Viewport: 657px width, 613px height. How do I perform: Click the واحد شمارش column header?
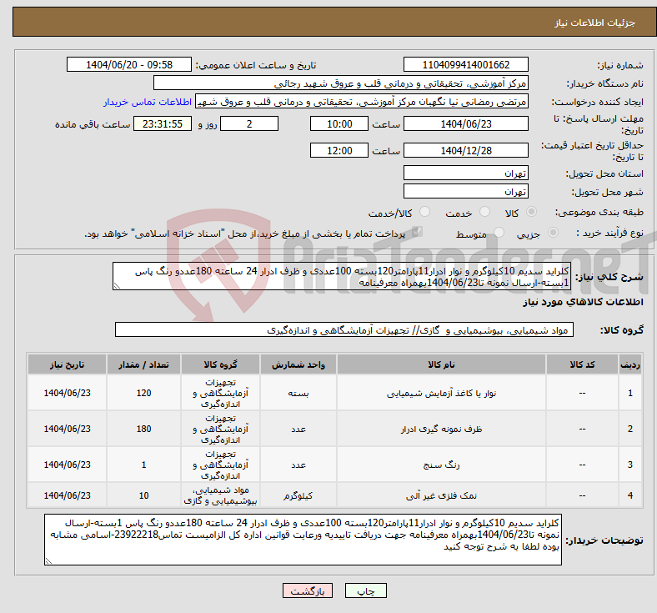pyautogui.click(x=298, y=364)
